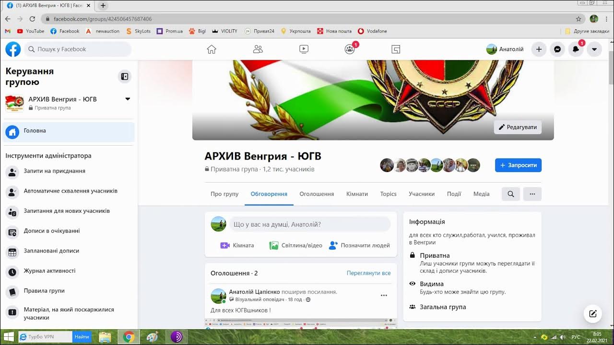
Task: Create a Кімната from composer
Action: click(237, 245)
